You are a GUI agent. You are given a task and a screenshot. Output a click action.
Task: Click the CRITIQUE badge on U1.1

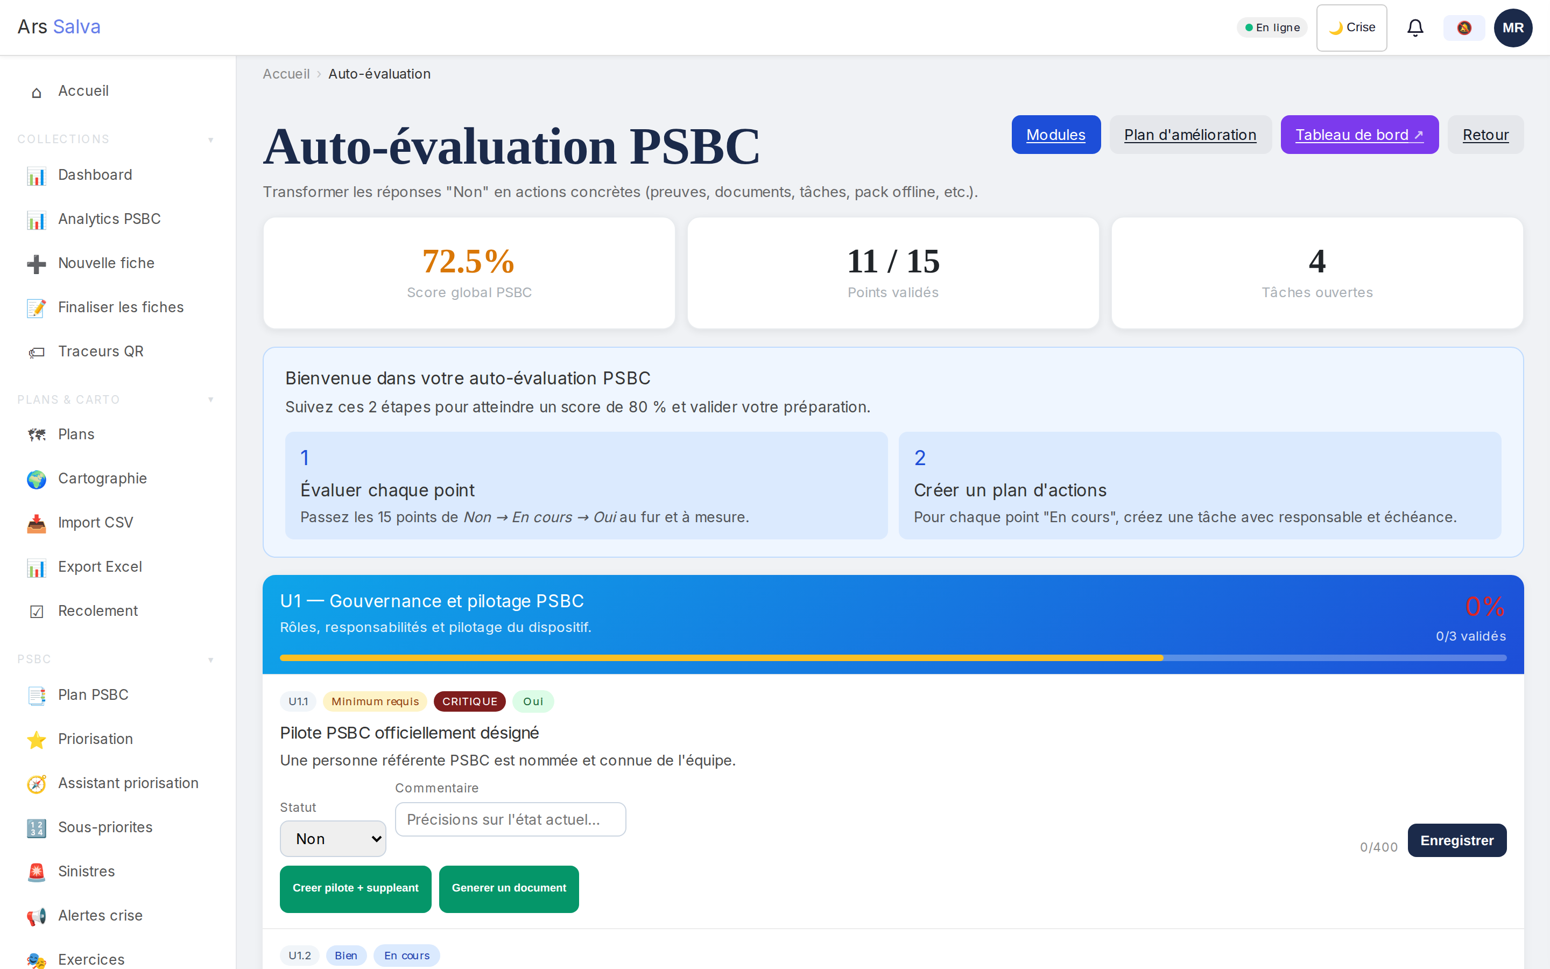469,702
